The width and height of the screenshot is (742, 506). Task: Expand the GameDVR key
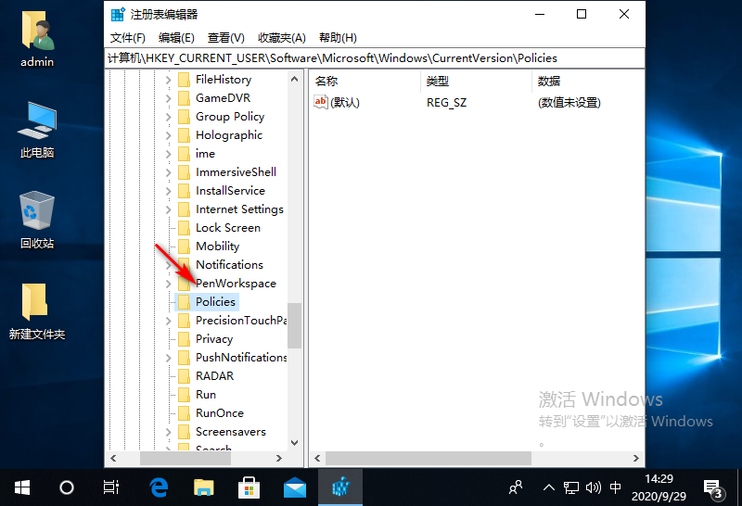pos(169,98)
